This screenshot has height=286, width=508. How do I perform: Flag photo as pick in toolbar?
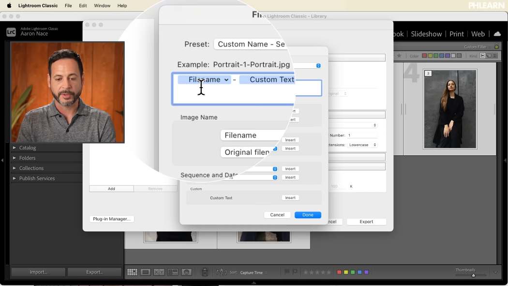tap(287, 272)
